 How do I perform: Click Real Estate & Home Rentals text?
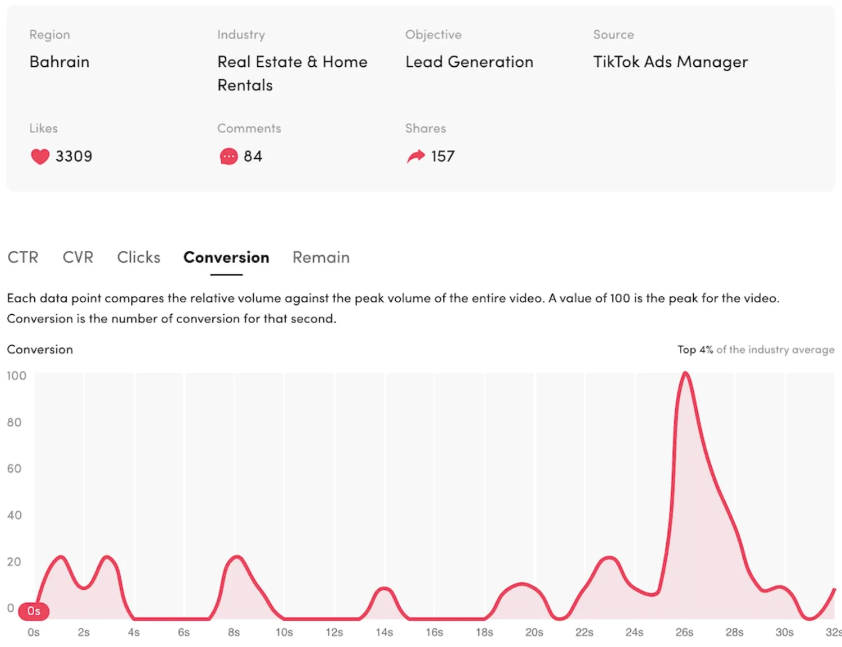pos(292,74)
